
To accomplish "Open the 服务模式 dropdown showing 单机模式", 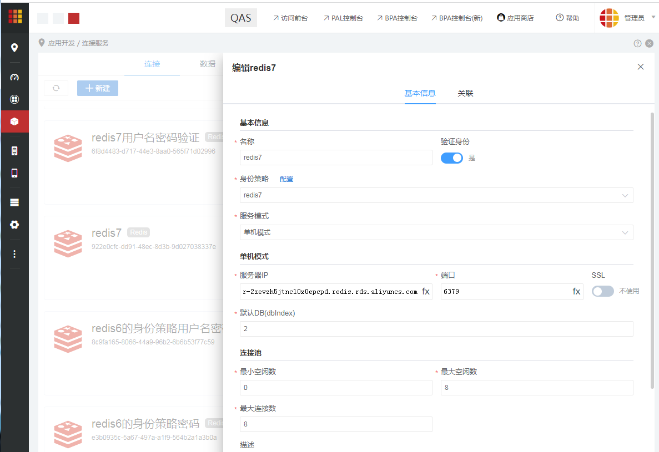I will click(x=436, y=232).
